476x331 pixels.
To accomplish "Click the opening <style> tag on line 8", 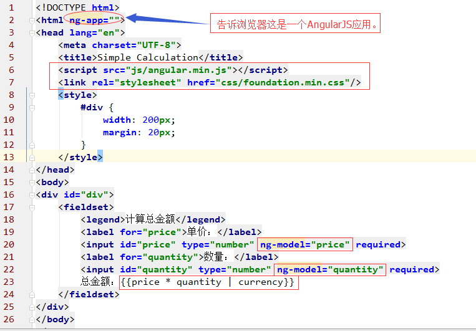I will click(x=78, y=95).
